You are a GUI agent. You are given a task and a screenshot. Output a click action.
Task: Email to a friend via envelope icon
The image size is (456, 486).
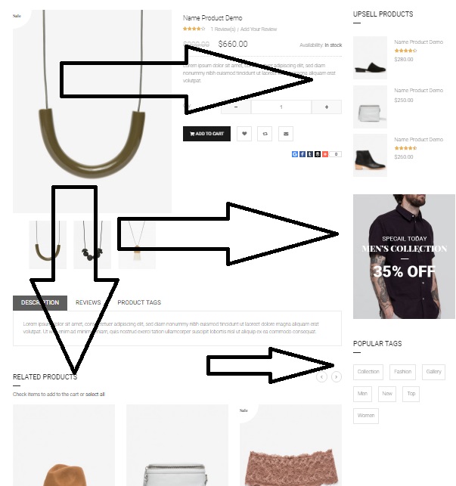click(286, 134)
